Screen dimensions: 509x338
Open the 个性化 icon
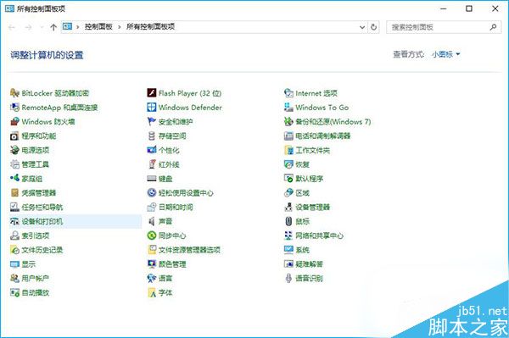point(152,150)
